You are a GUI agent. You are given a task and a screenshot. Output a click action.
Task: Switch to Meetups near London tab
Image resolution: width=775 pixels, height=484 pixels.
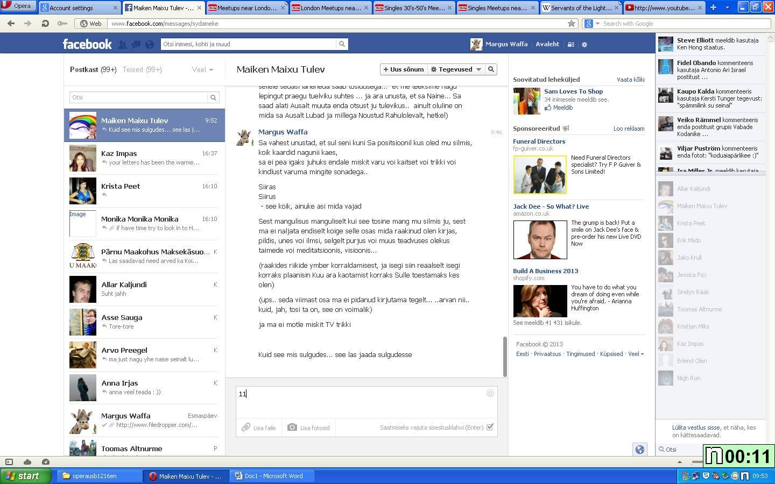(246, 8)
